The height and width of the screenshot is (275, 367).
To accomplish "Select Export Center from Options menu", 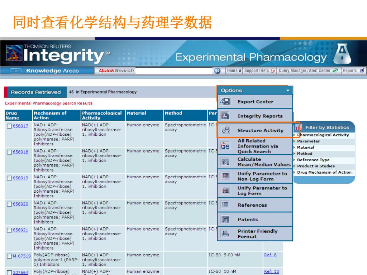I will [x=255, y=102].
